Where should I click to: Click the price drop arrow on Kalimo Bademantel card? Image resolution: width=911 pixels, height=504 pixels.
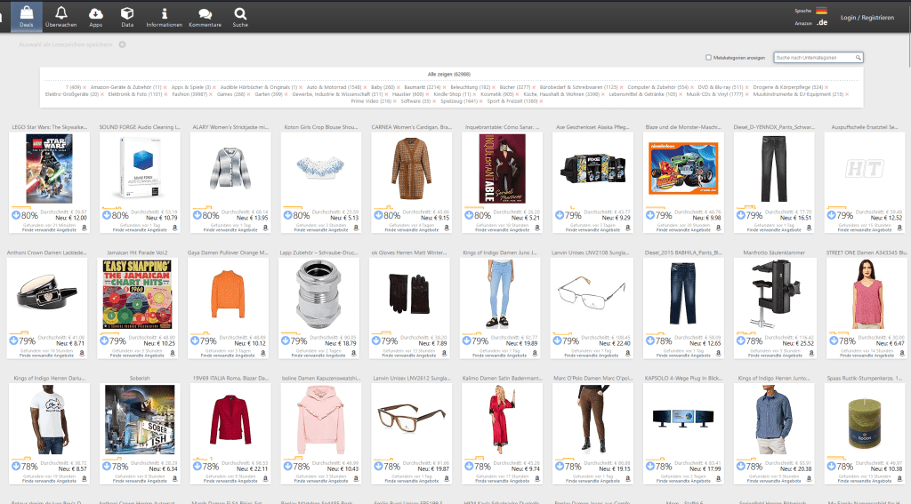coord(469,467)
